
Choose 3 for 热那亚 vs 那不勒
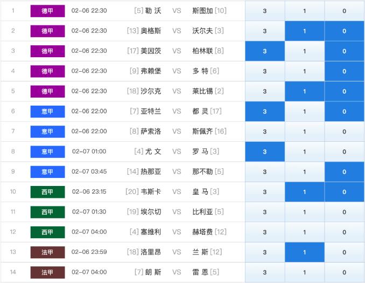point(265,172)
